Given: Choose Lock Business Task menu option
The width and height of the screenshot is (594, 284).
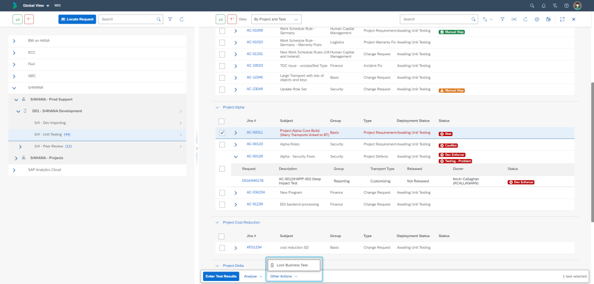Looking at the screenshot, I should coord(292,265).
